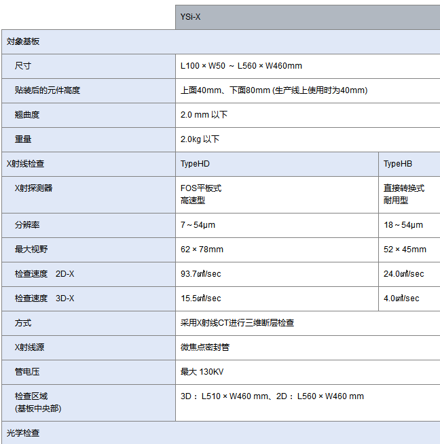
Task: Select the 2.0kg 以下 weight value
Action: coord(200,139)
